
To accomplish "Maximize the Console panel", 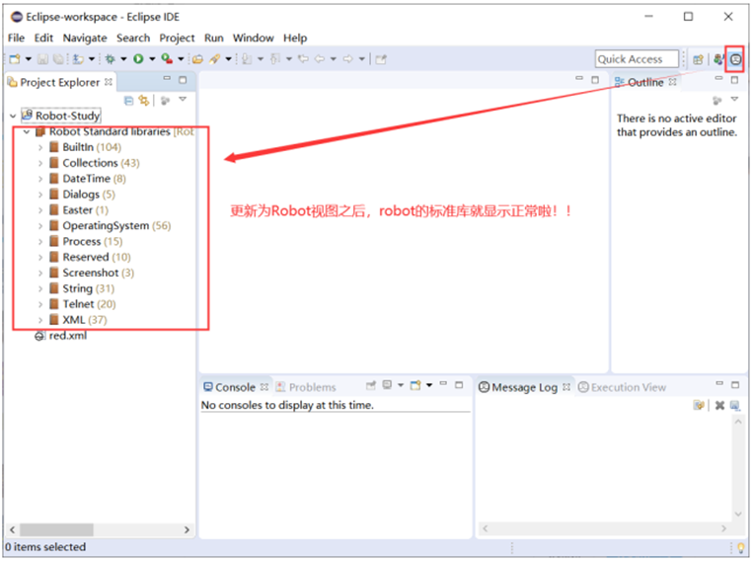I will click(x=459, y=384).
